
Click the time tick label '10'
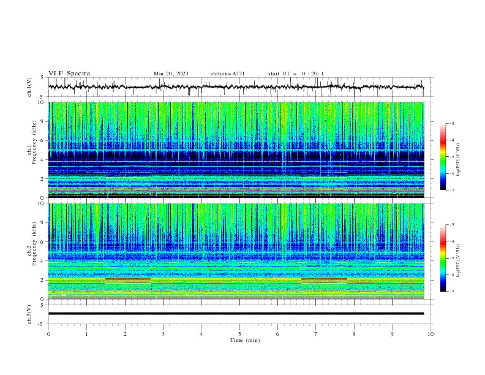click(x=430, y=334)
